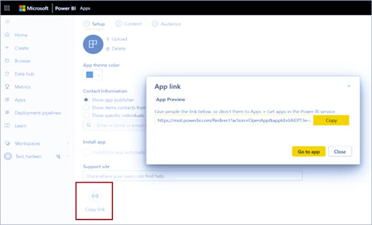Select Show specific individuals radio button
Image resolution: width=372 pixels, height=225 pixels.
point(86,115)
